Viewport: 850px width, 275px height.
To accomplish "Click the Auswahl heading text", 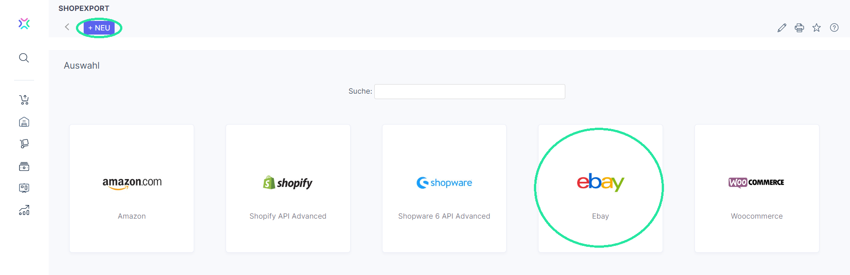I will pyautogui.click(x=82, y=65).
